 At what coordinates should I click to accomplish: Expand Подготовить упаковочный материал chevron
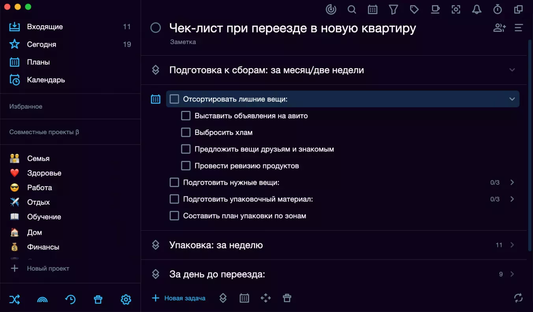coord(512,199)
